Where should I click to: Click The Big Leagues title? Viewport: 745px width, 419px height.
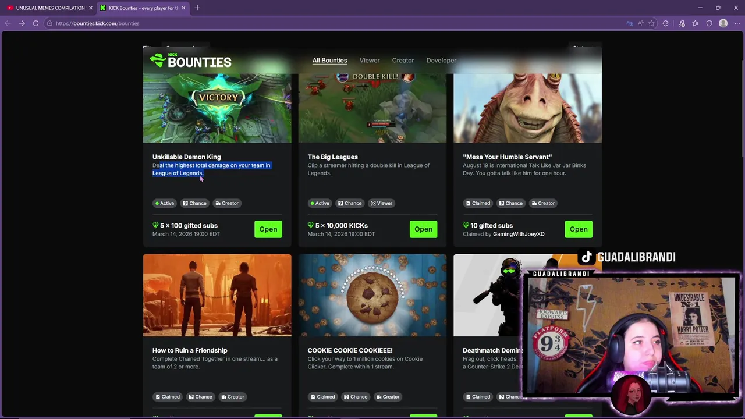(332, 157)
